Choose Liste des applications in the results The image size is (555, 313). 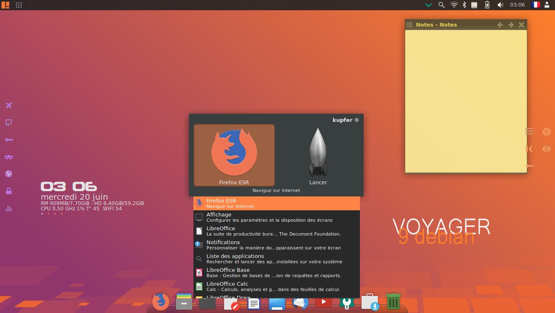(x=277, y=258)
